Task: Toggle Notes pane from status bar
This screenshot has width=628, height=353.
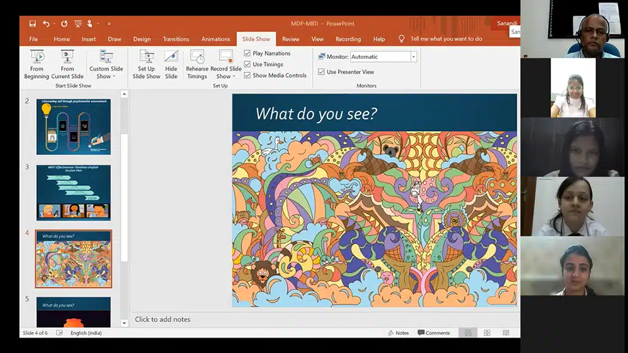Action: click(398, 333)
